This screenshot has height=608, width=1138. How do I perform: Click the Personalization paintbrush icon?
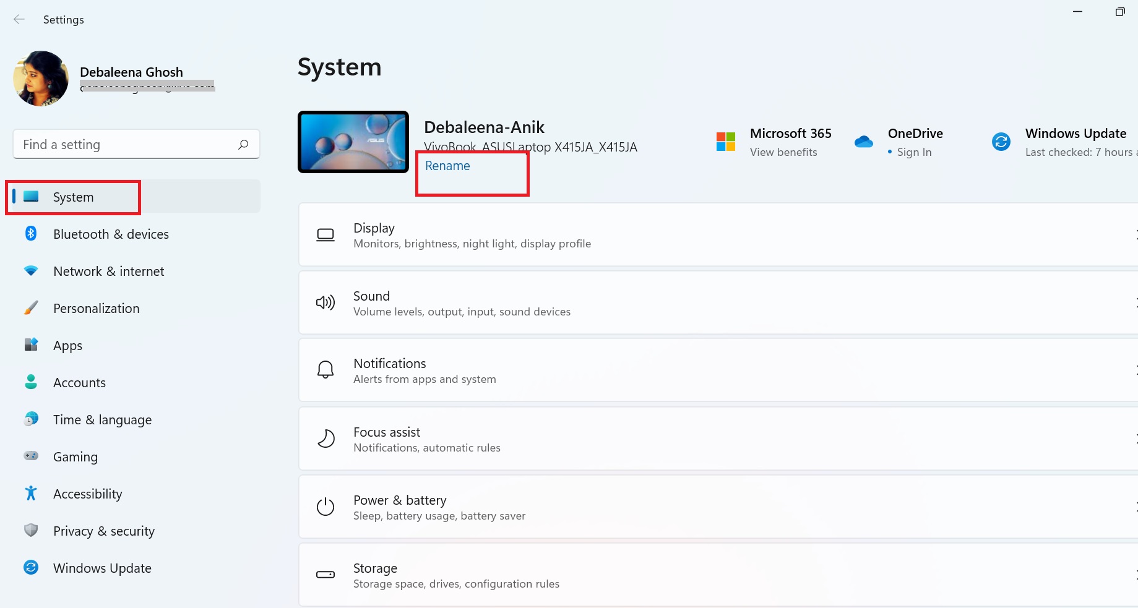point(31,307)
